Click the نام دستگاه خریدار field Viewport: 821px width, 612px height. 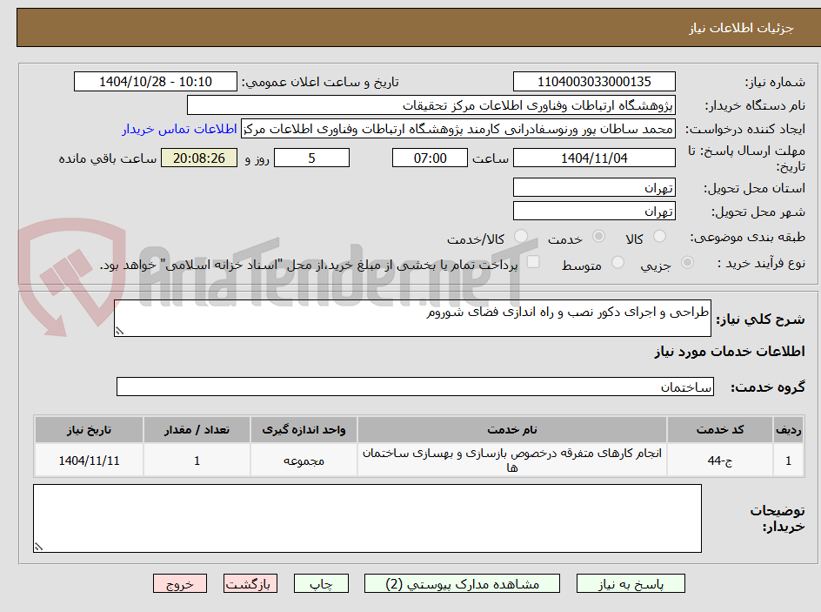click(x=431, y=105)
